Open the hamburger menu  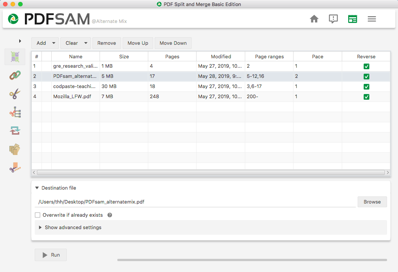pyautogui.click(x=372, y=19)
